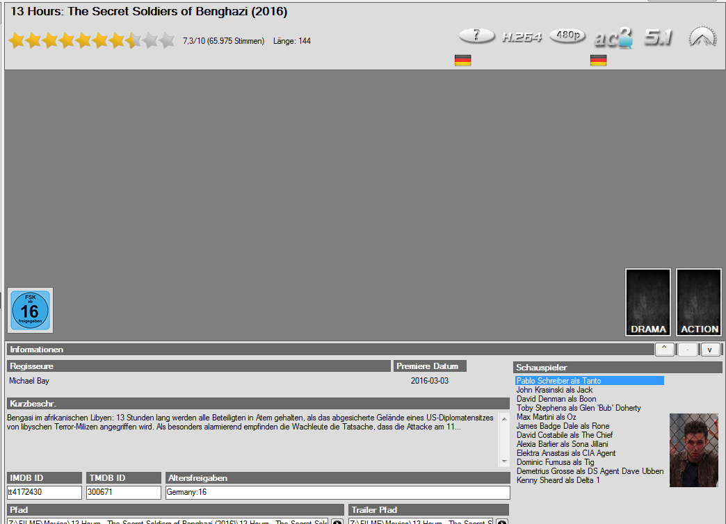
Task: Select 'Elektra Anastasi als CIA Agent'
Action: (566, 452)
